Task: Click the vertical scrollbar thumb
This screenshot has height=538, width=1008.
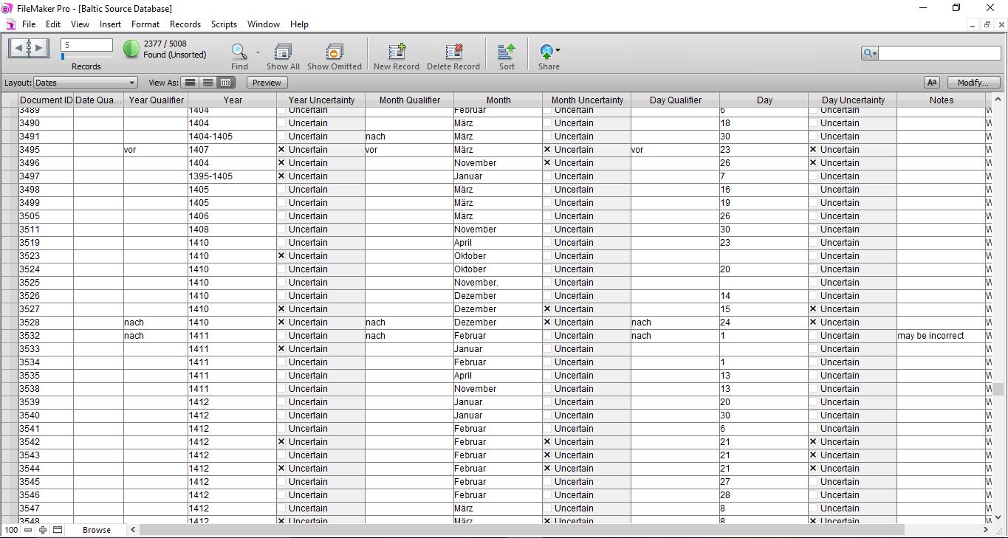Action: (x=998, y=390)
